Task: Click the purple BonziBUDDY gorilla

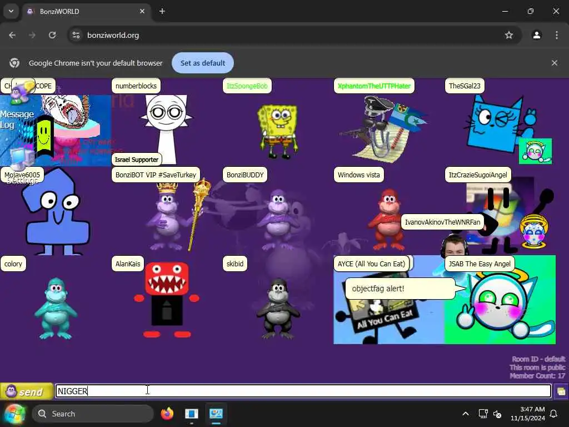Action: tap(278, 220)
